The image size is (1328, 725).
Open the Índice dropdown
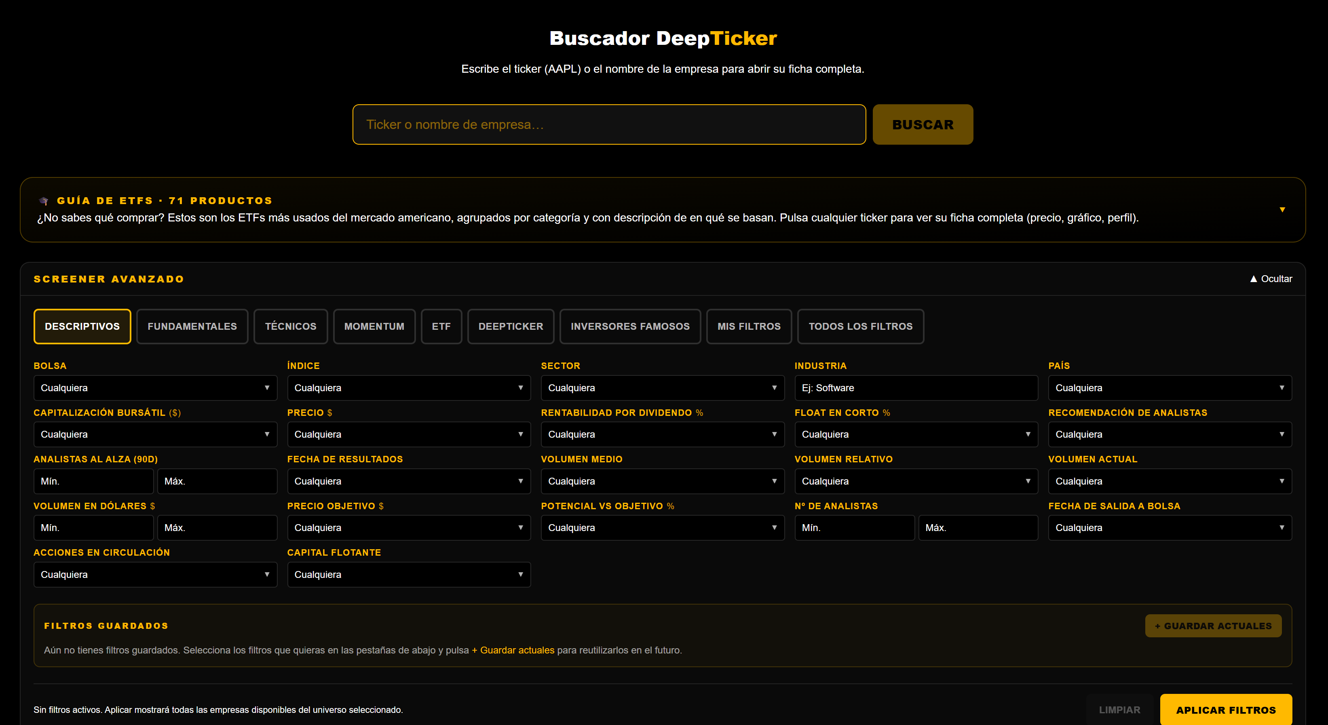pyautogui.click(x=409, y=388)
